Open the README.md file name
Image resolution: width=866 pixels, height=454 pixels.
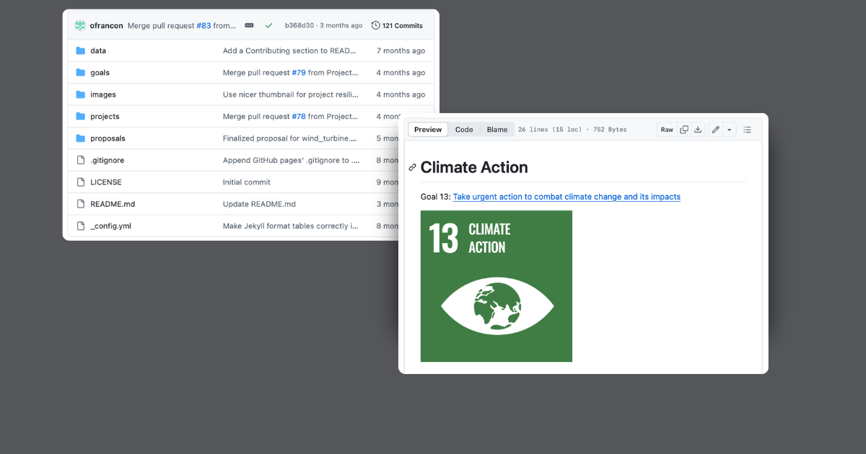pos(113,204)
